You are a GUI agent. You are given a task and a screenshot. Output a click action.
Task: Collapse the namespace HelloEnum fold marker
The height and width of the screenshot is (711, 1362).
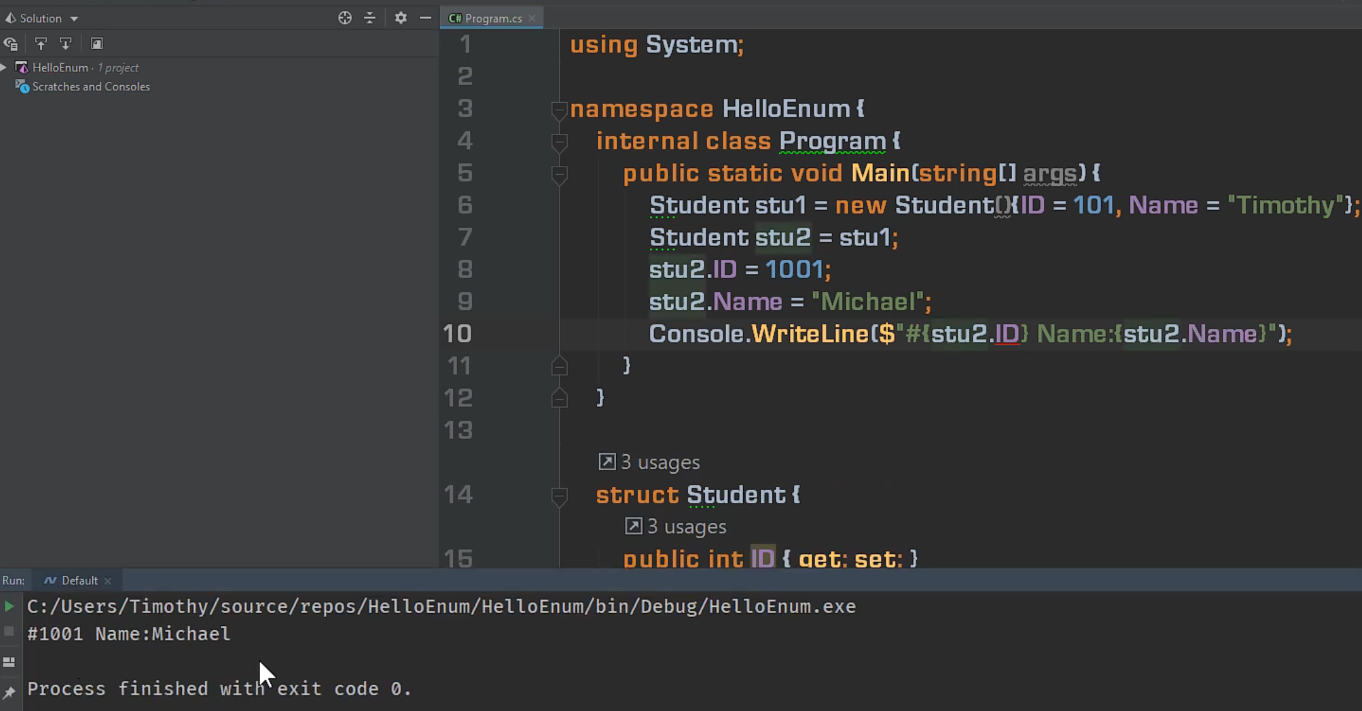(x=559, y=110)
